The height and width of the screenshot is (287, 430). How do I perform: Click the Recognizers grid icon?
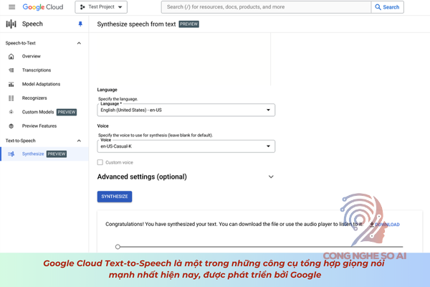(x=11, y=98)
